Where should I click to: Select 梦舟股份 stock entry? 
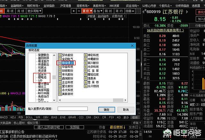point(66,55)
